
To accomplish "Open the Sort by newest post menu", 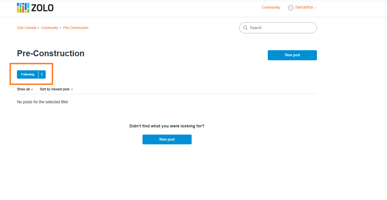I will point(56,89).
